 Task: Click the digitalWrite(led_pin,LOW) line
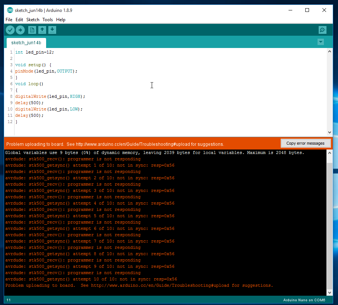tap(49, 109)
